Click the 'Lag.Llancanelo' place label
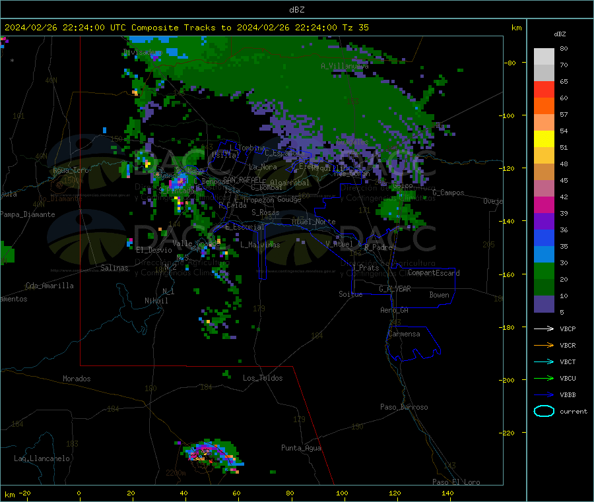The image size is (594, 502). (42, 458)
